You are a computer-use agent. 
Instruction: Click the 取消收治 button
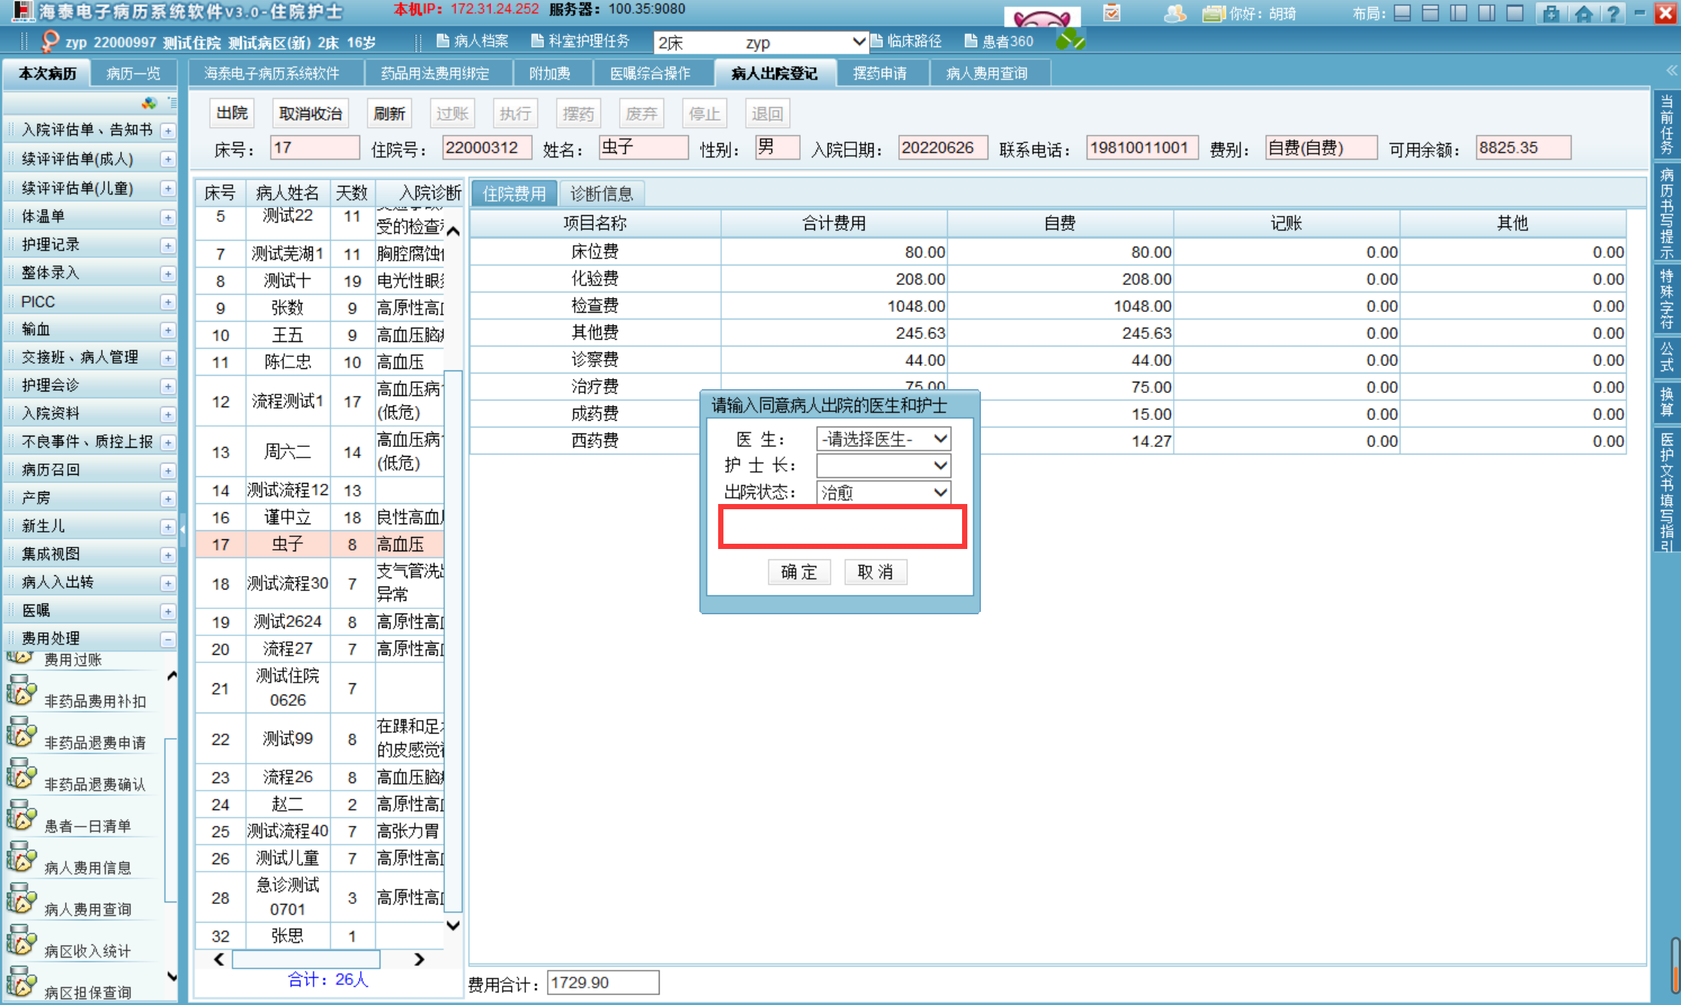click(310, 114)
